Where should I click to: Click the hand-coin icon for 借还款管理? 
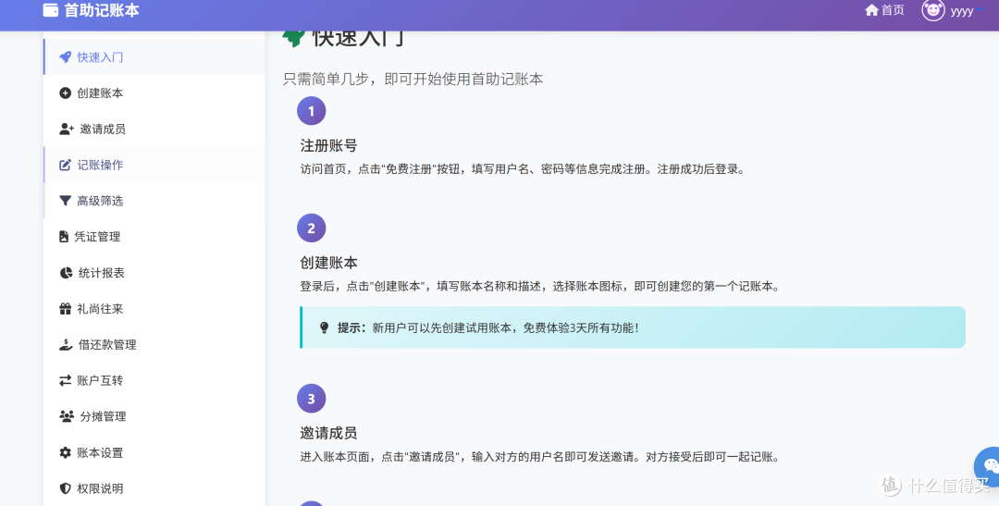coord(66,345)
